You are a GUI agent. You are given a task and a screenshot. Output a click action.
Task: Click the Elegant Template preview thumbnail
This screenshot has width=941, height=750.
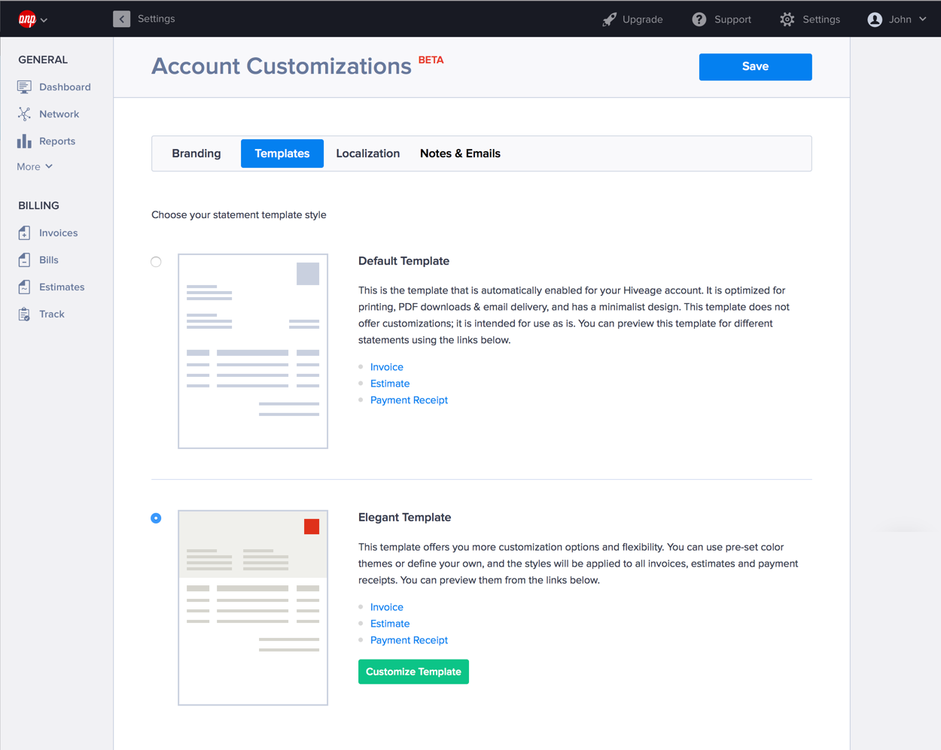click(253, 607)
